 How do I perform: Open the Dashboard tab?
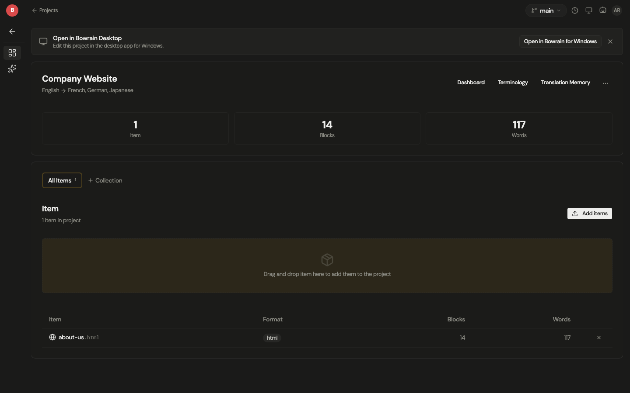(x=471, y=83)
